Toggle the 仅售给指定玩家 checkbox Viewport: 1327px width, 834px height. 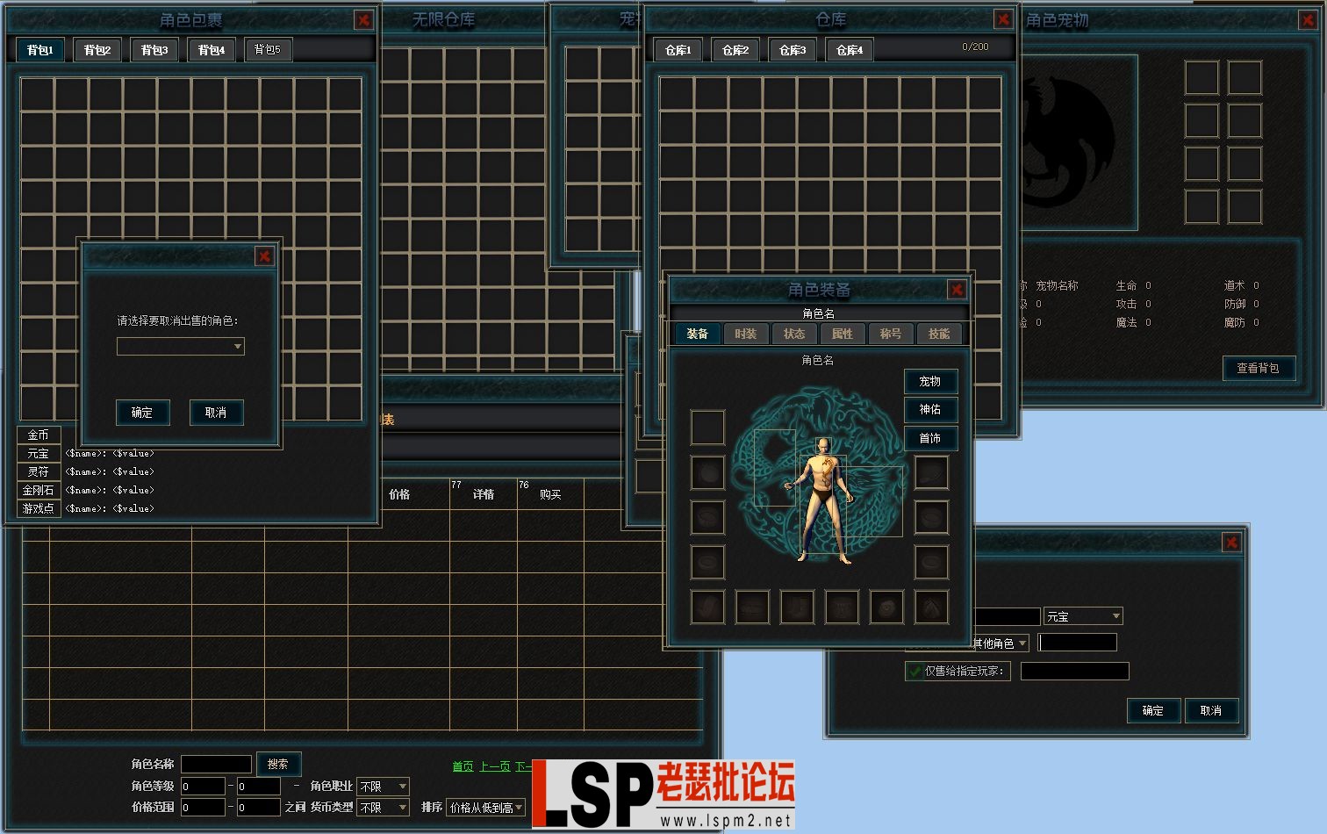[x=915, y=671]
